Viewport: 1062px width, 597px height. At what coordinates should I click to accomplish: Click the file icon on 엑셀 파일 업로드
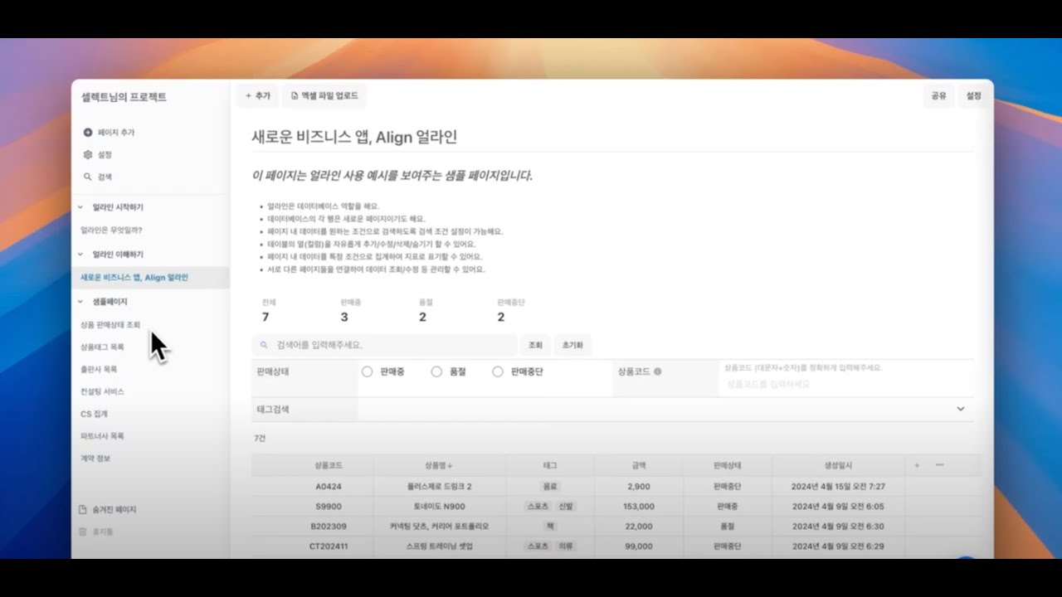[294, 96]
